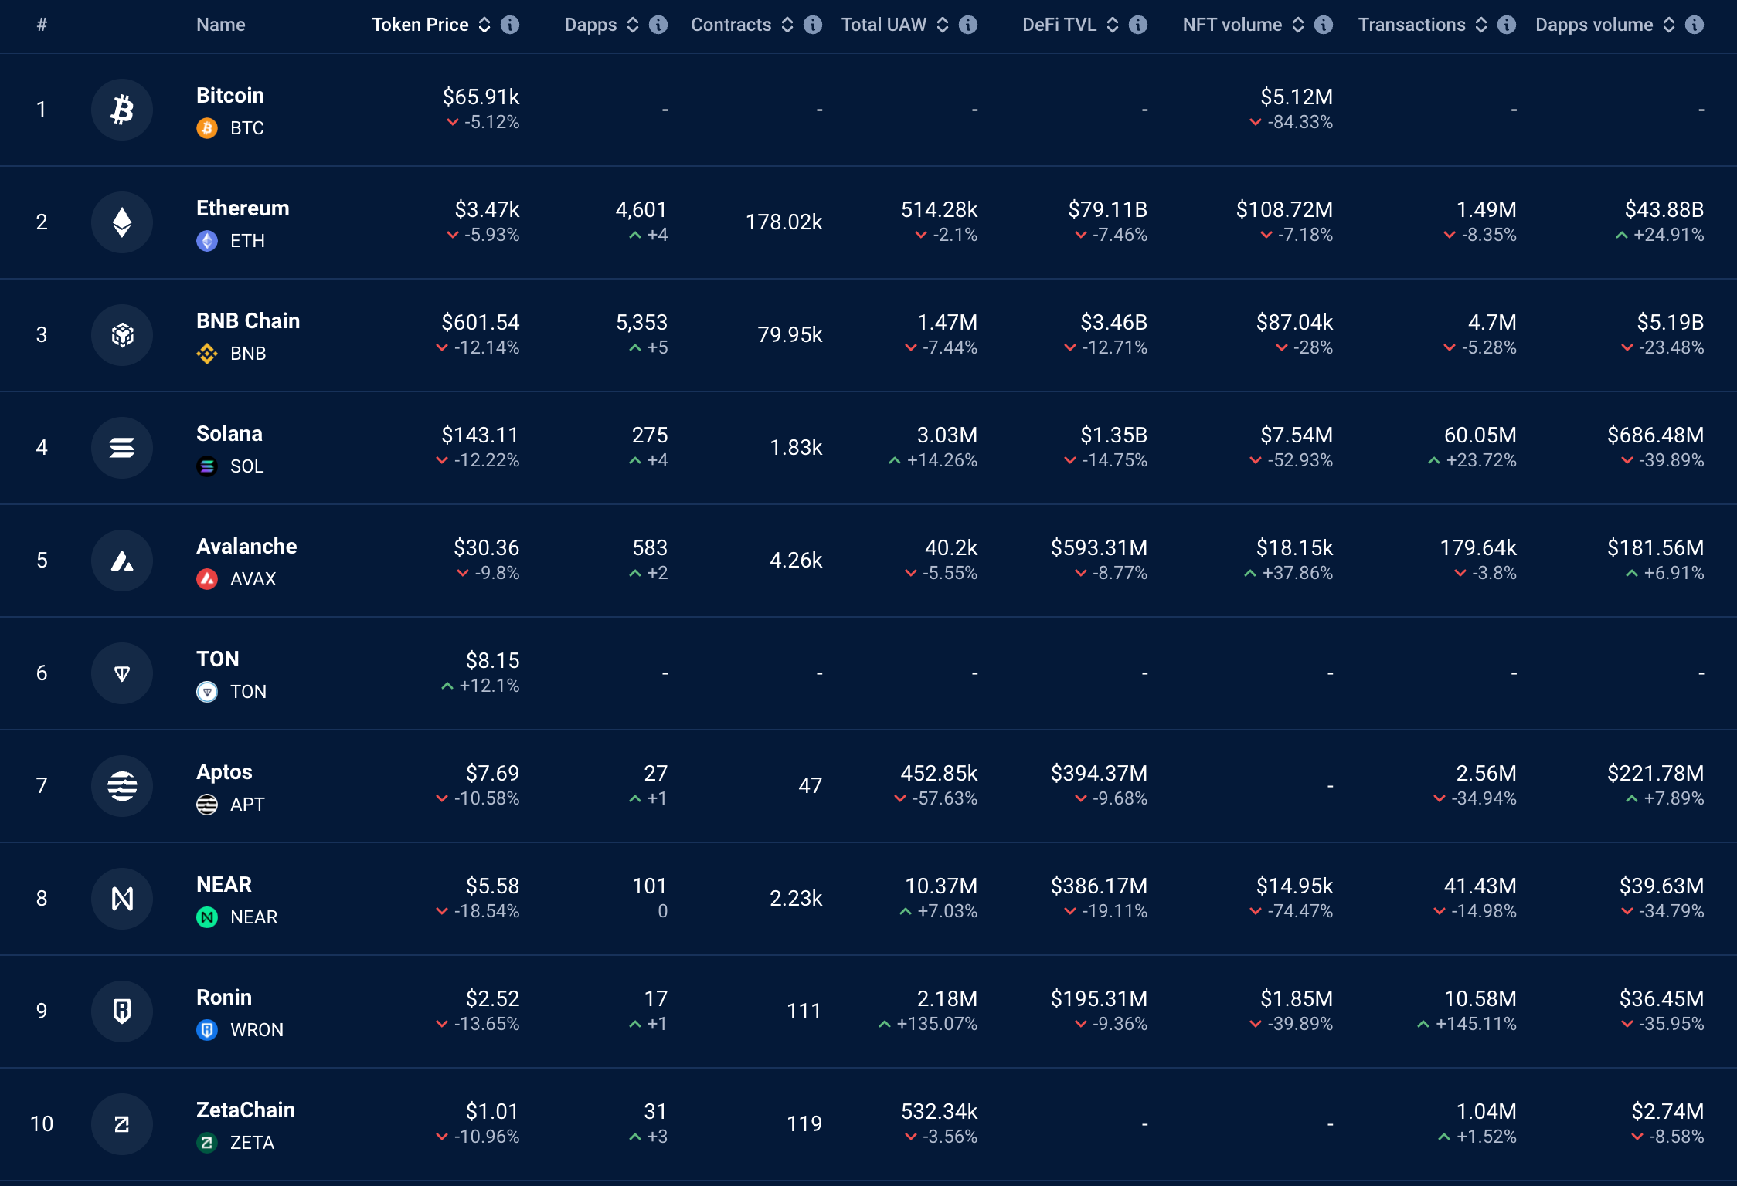Click the Token Price column label
The image size is (1737, 1186).
click(x=420, y=25)
